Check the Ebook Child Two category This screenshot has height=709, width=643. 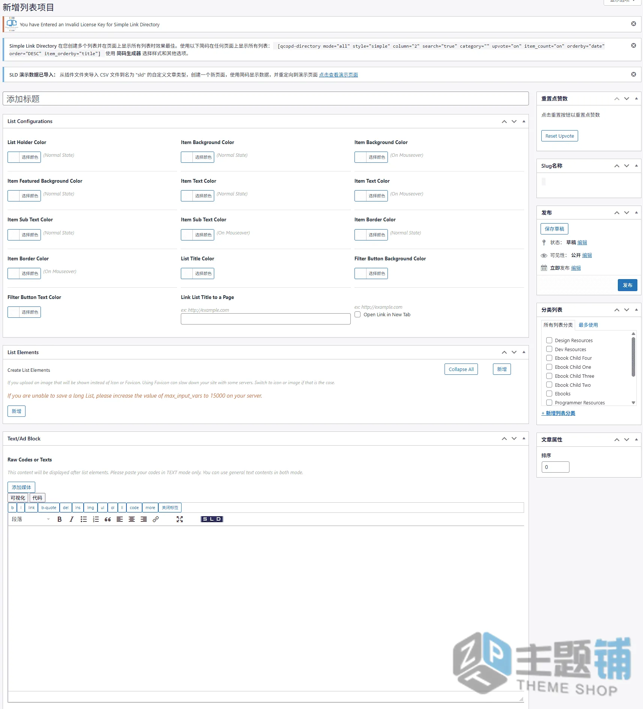pos(549,385)
